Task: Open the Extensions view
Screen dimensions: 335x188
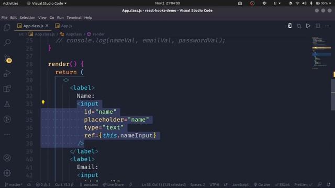Action: click(7, 88)
